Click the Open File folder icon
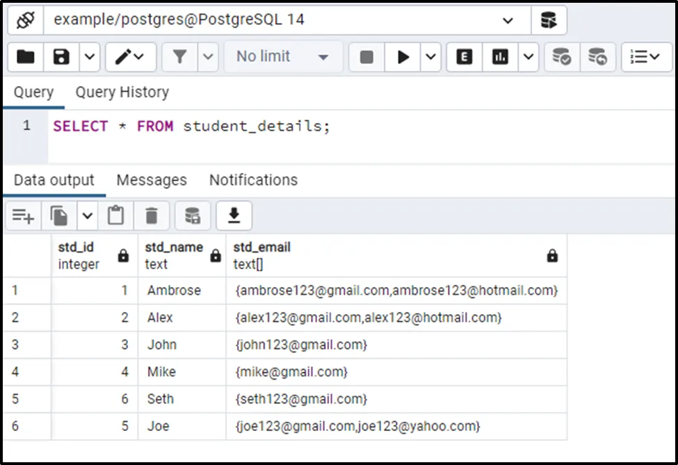This screenshot has height=465, width=678. pyautogui.click(x=26, y=57)
